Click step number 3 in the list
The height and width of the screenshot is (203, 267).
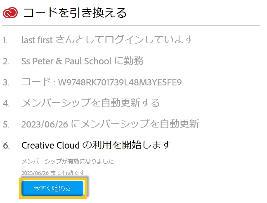[6, 82]
